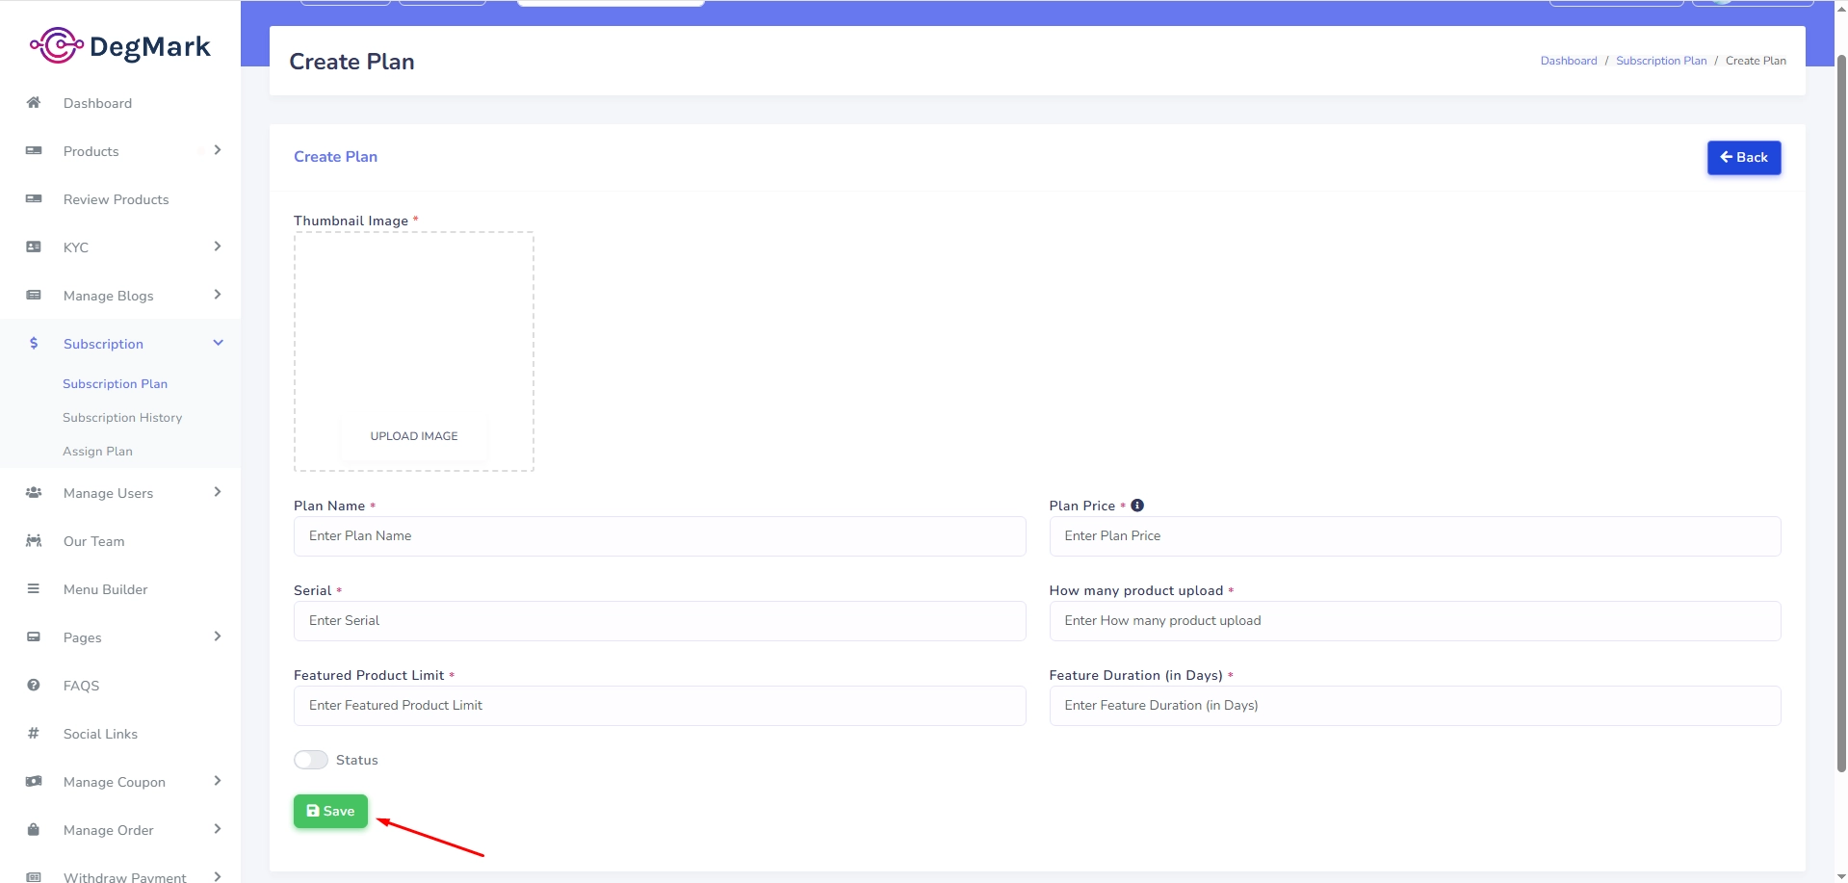Click the Social Links hash icon

click(x=34, y=733)
